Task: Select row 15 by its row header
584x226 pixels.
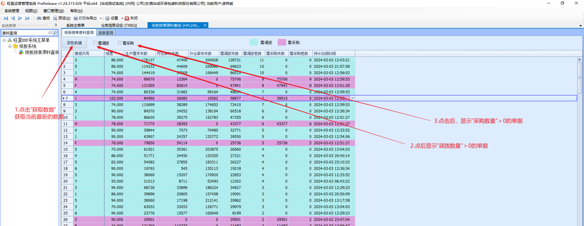Action: coord(67,149)
